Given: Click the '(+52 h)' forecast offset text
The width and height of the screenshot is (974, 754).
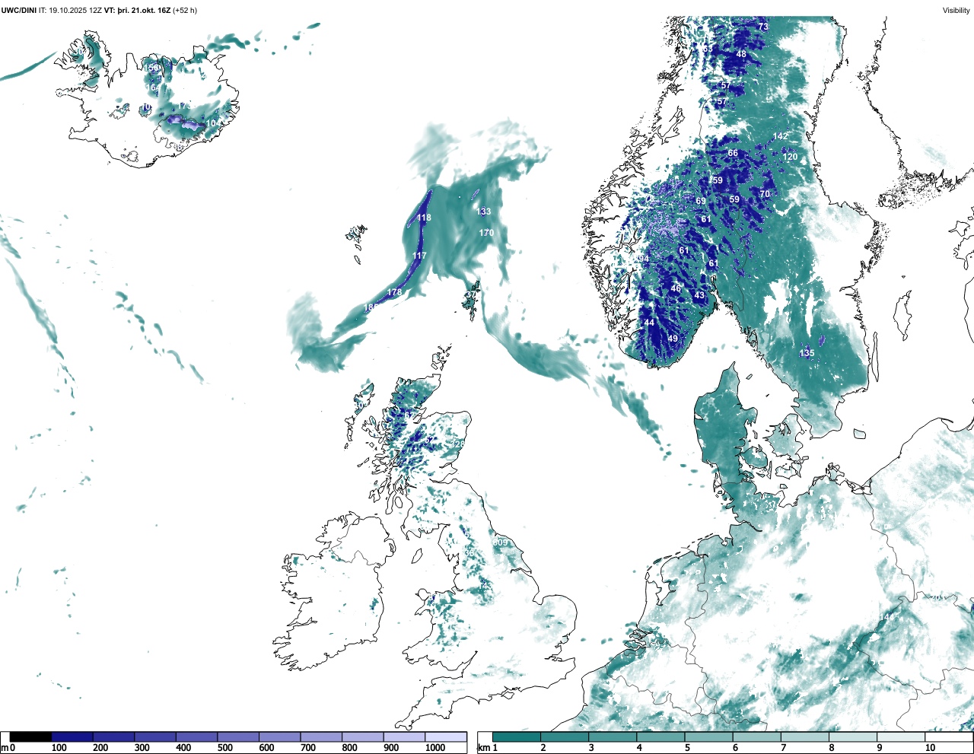Looking at the screenshot, I should coord(185,10).
